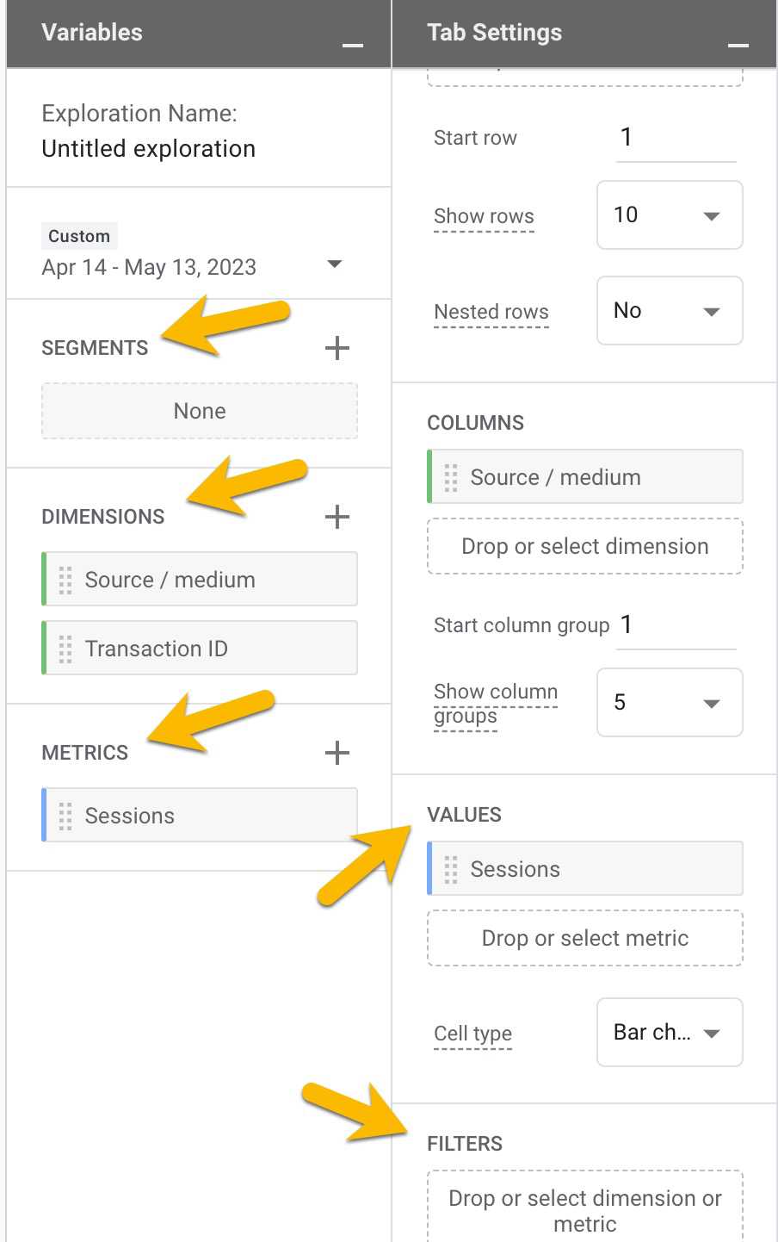
Task: Minimize the Variables panel
Action: [x=353, y=45]
